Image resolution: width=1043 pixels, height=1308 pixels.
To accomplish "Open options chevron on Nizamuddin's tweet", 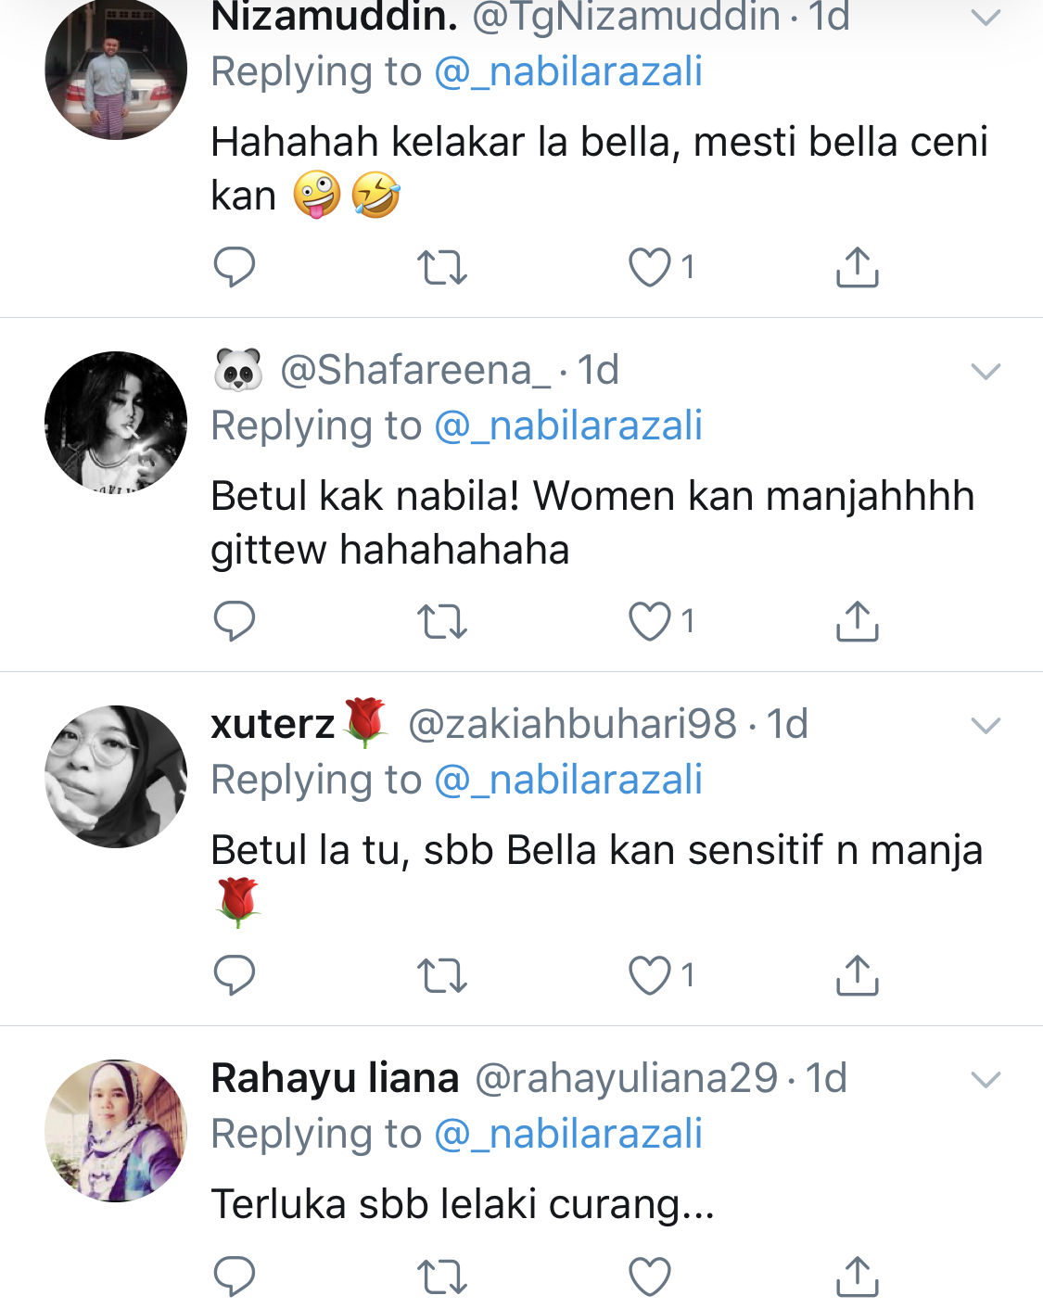I will 985,18.
